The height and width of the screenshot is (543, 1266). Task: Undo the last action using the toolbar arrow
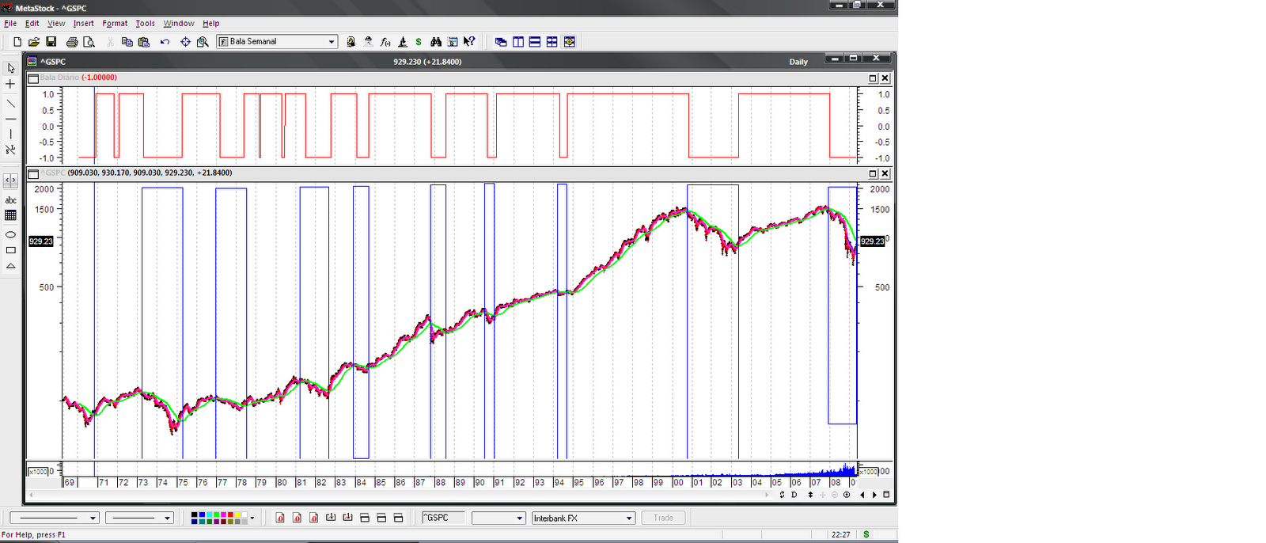click(165, 42)
